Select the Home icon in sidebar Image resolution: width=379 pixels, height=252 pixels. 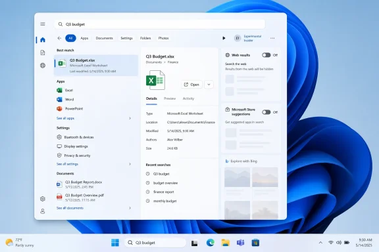click(43, 40)
